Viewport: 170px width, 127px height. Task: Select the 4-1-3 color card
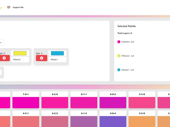(x=84, y=119)
